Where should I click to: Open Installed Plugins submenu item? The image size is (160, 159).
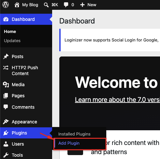coord(74,134)
